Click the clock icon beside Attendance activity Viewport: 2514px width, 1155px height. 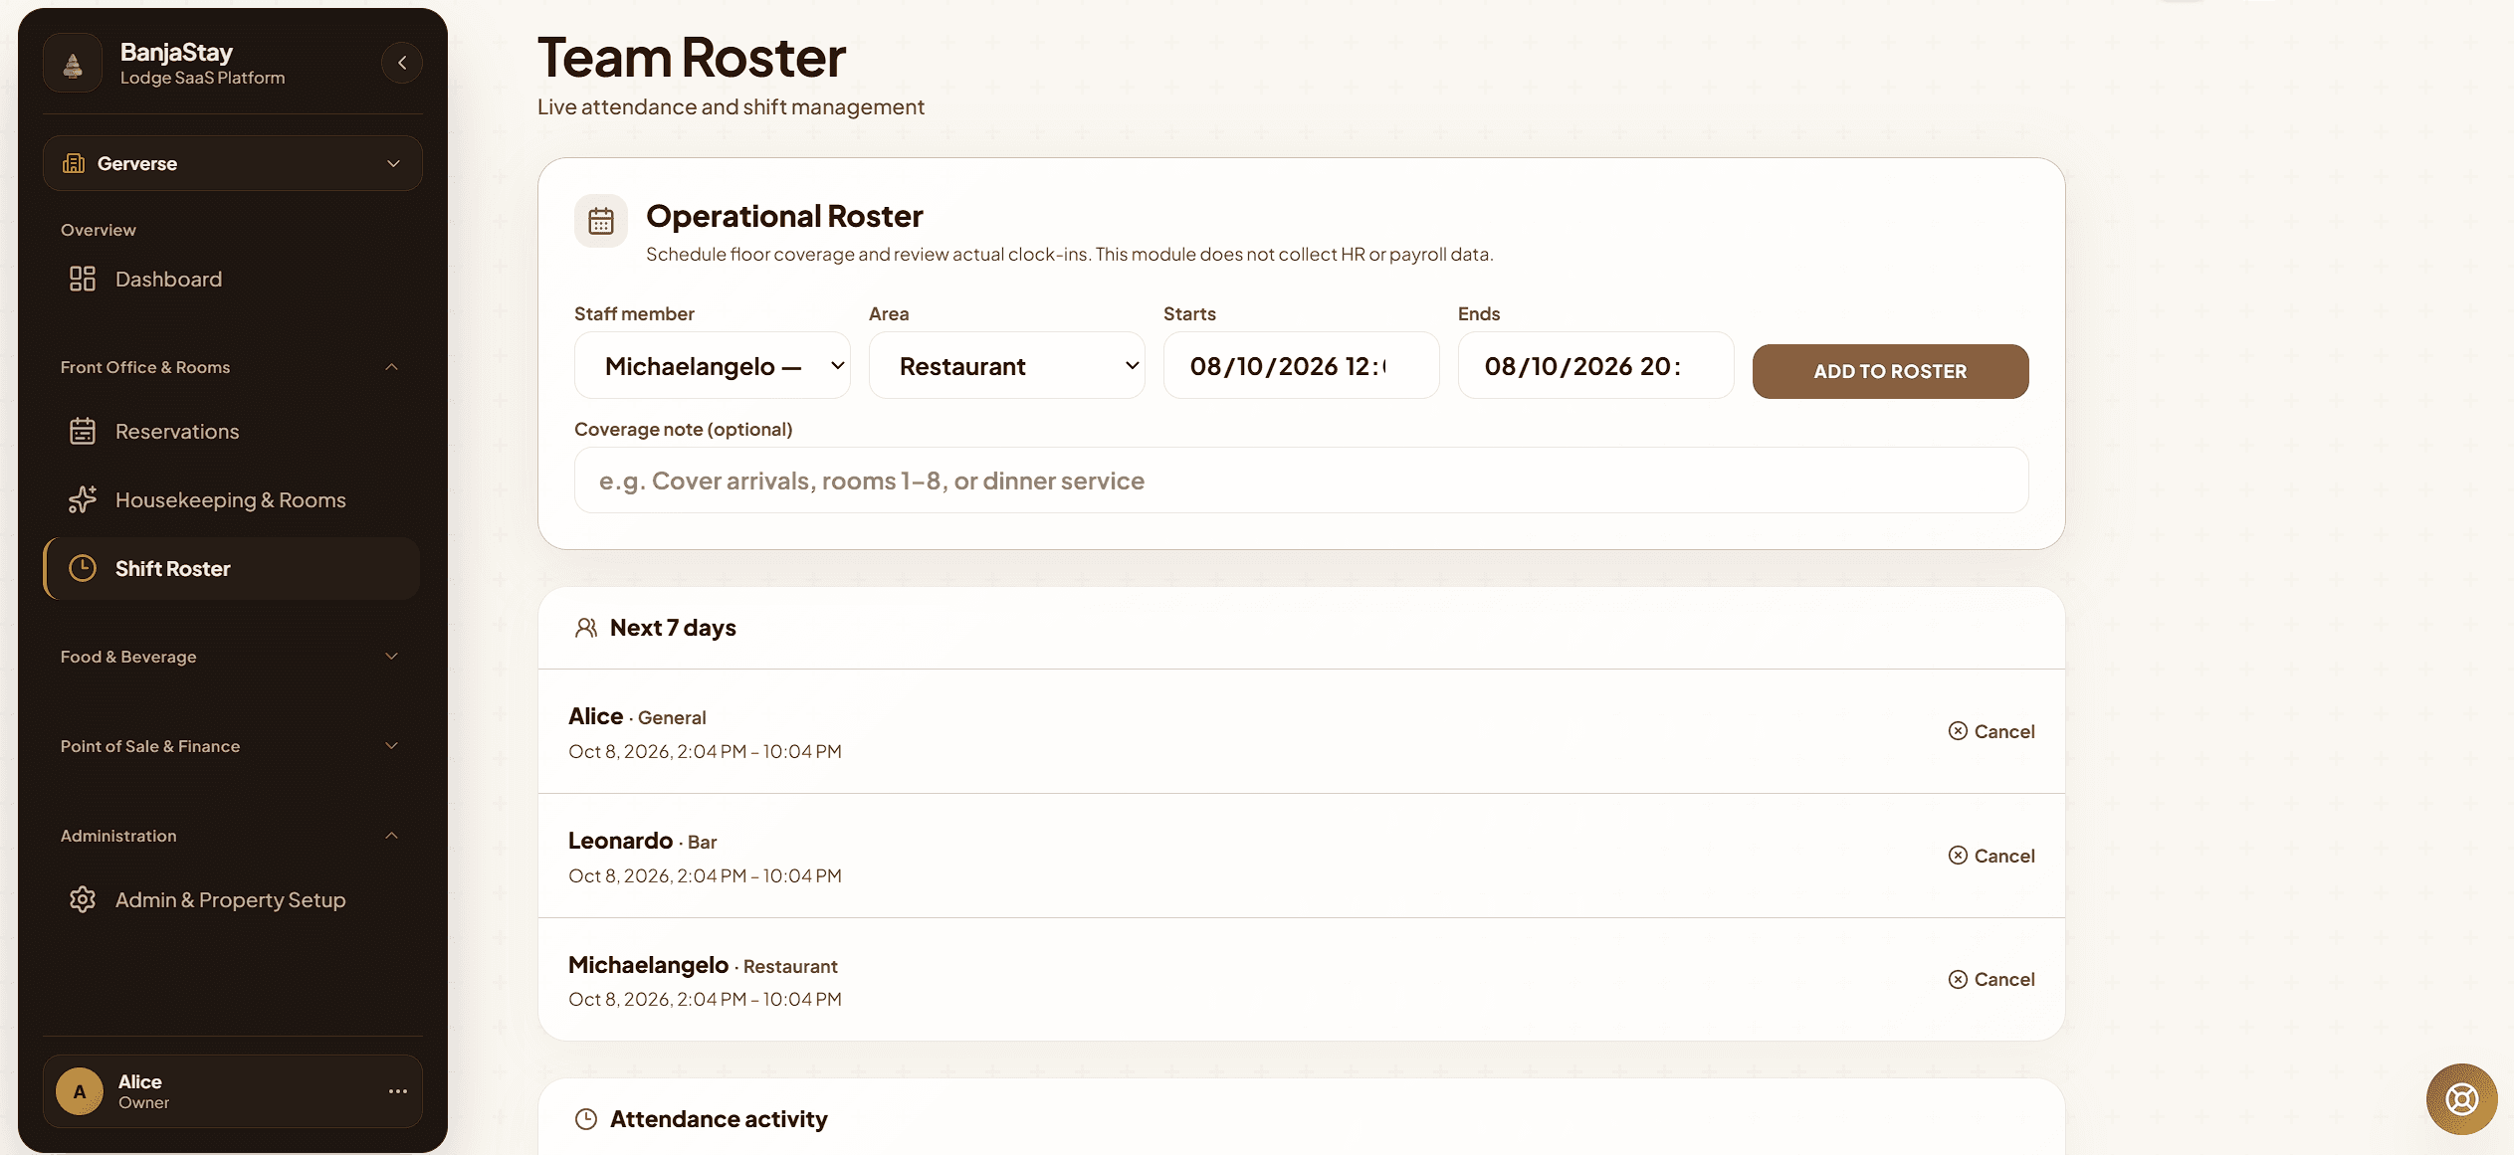[586, 1119]
